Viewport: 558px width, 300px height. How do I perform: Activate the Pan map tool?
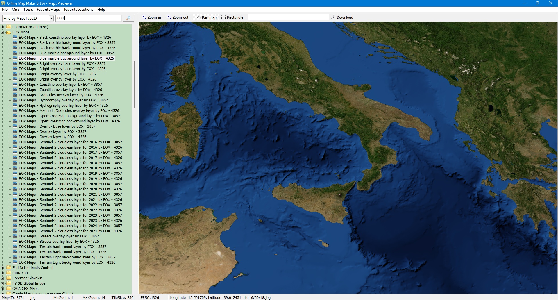pos(207,17)
